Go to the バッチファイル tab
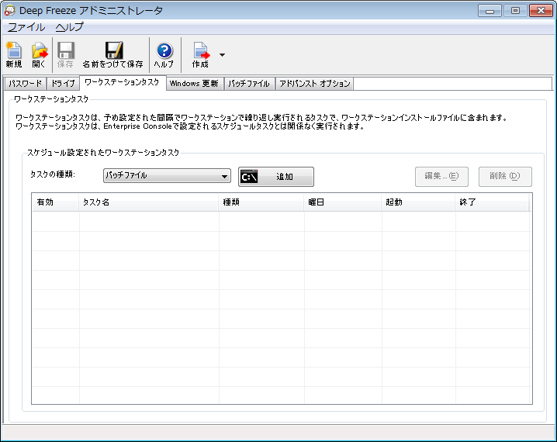 coord(249,84)
